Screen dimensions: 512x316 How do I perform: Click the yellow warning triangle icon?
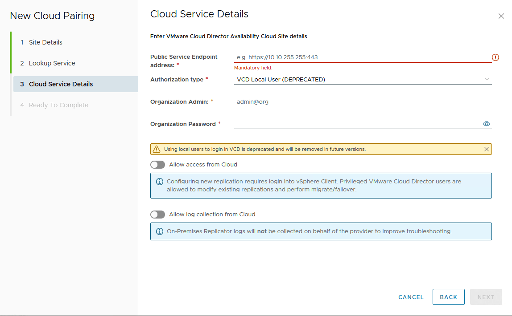157,149
